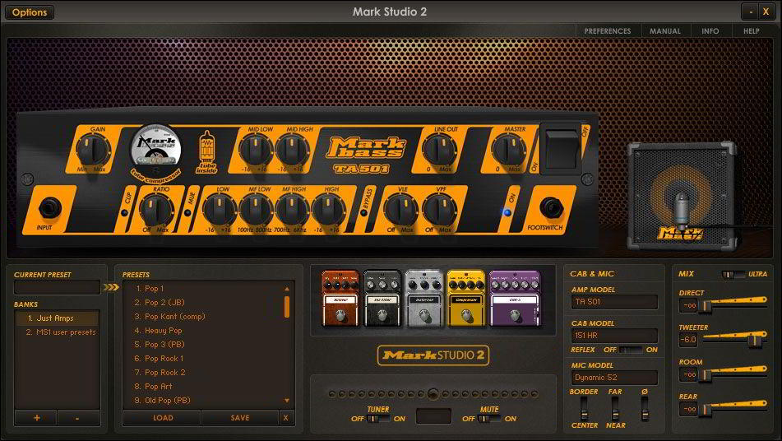The height and width of the screenshot is (441, 782).
Task: Open the CAB MODEL selector showing 151 HR
Action: [614, 336]
